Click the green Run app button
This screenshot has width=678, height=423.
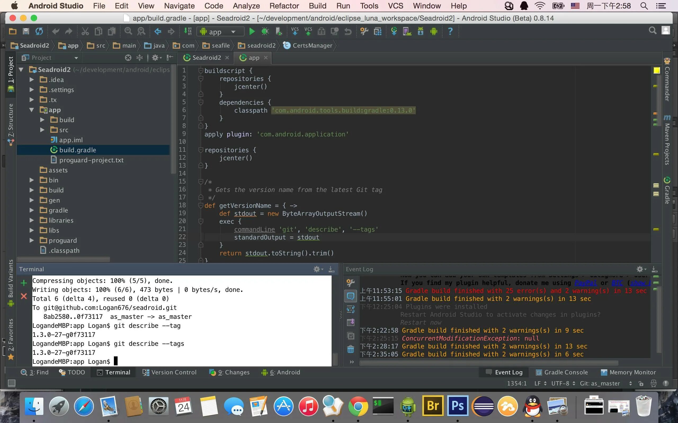(252, 31)
